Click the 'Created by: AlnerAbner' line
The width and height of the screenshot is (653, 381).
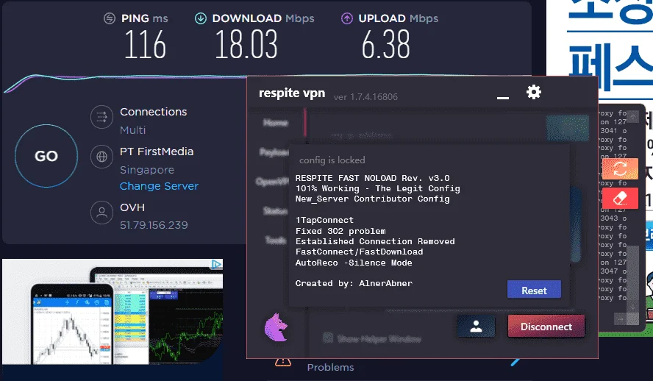point(354,284)
